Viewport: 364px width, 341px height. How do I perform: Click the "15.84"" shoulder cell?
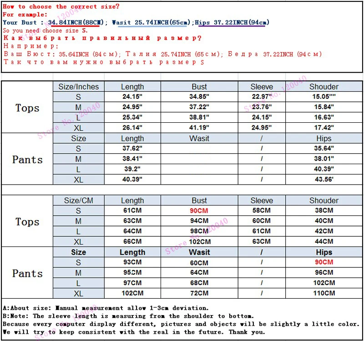(324, 107)
